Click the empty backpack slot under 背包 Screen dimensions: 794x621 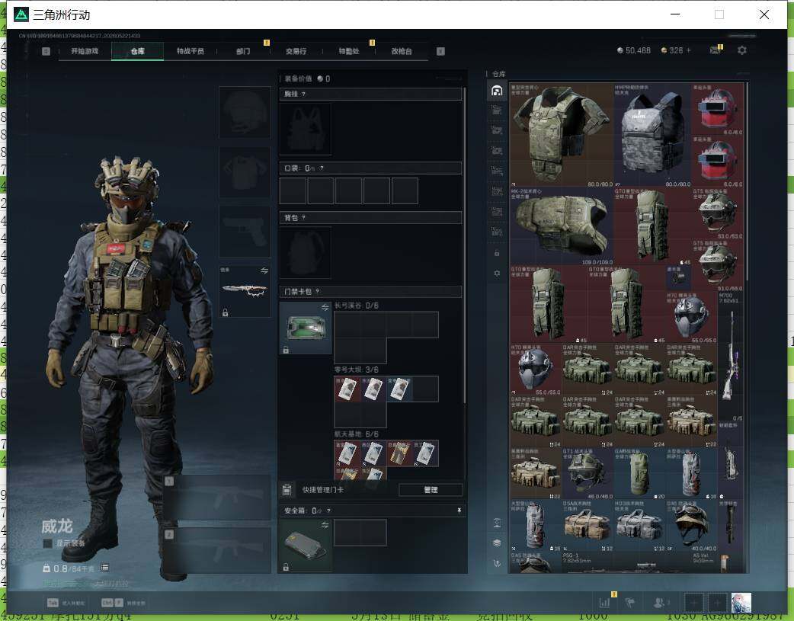(x=306, y=252)
